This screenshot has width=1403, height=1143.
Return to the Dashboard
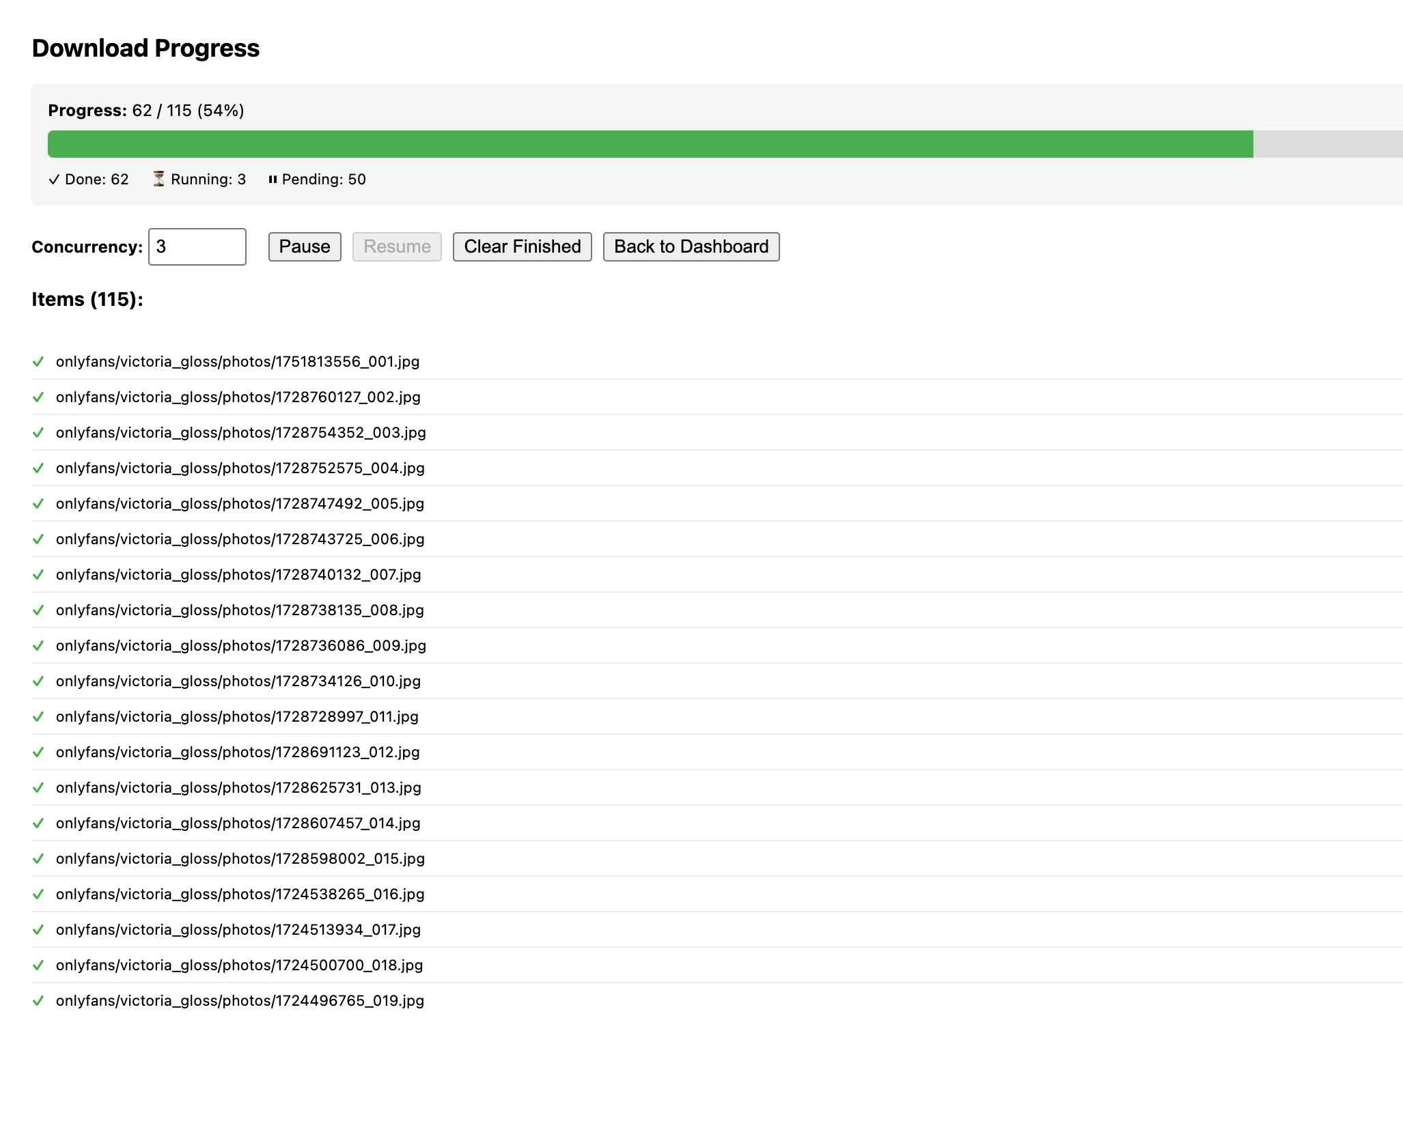tap(691, 246)
